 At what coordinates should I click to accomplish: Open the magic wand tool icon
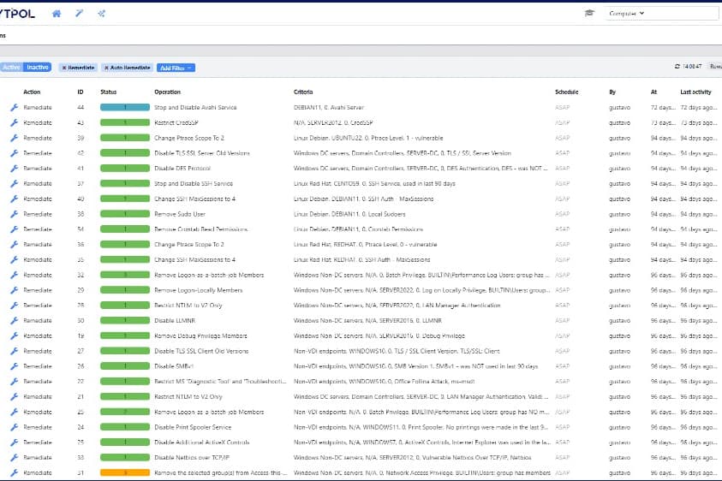pyautogui.click(x=79, y=14)
